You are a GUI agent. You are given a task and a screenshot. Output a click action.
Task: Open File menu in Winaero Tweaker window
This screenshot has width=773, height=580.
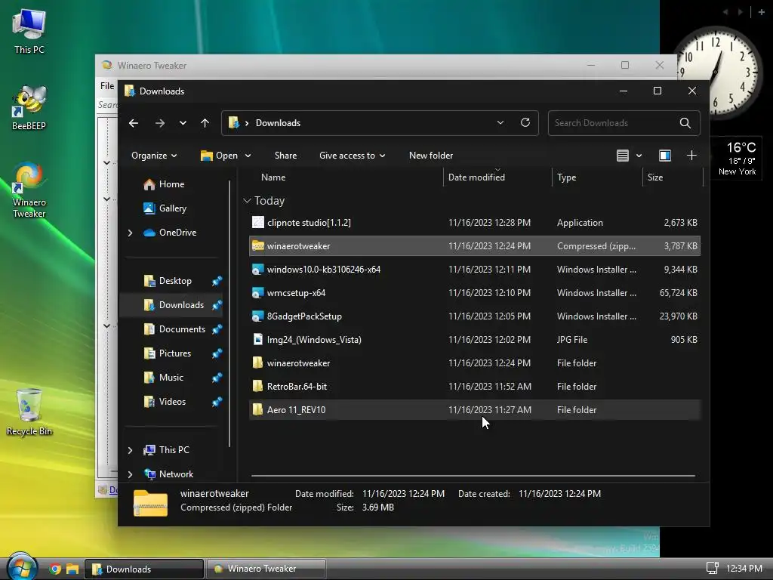(x=107, y=86)
